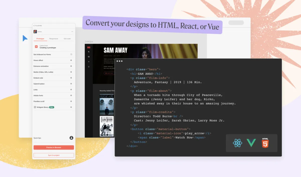Click the h1 SAM AWAY code line
301x177 pixels.
point(146,74)
